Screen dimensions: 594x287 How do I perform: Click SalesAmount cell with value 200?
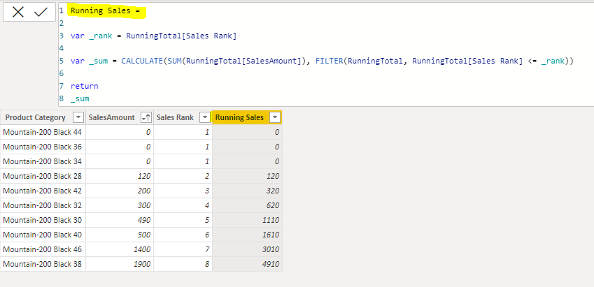120,191
